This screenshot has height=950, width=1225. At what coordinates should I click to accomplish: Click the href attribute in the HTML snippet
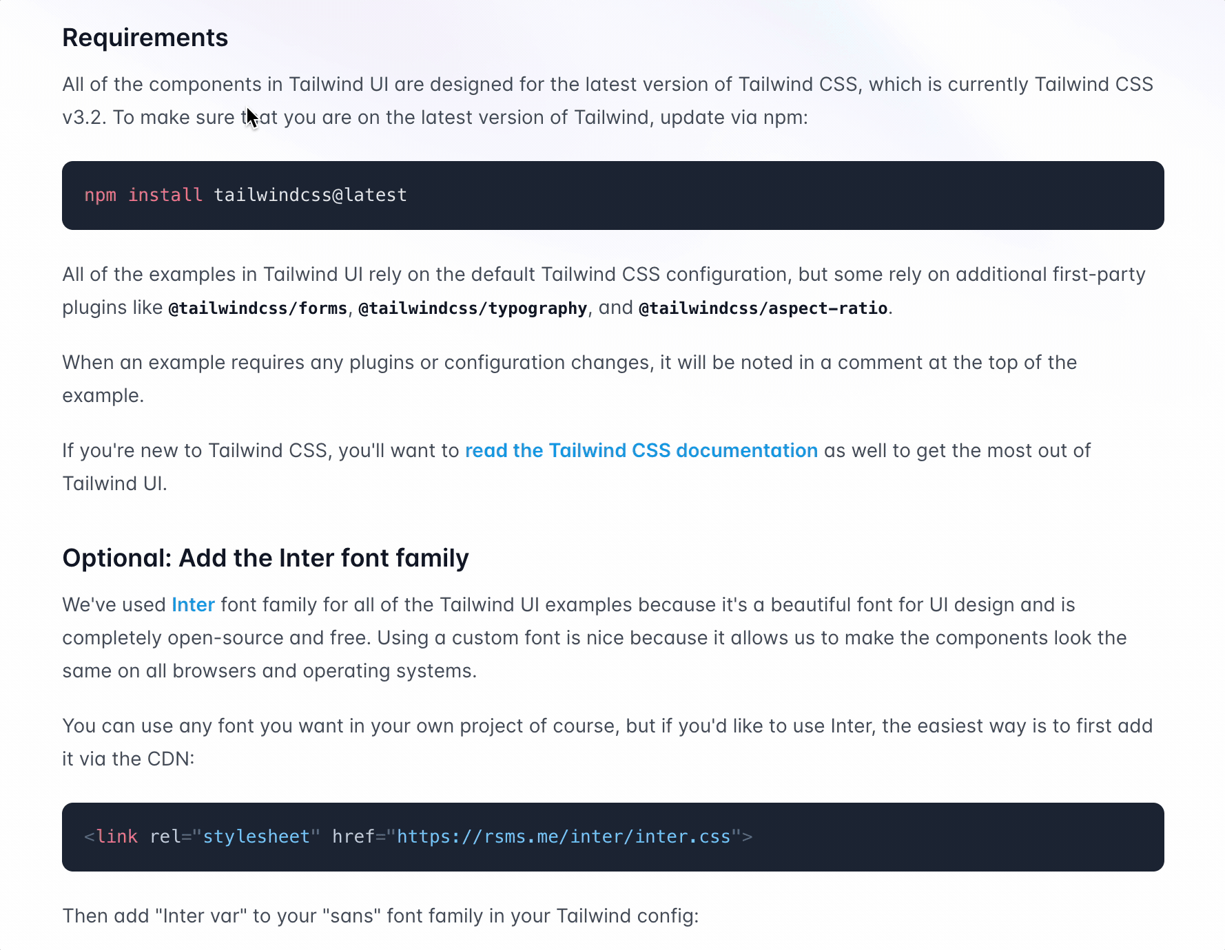353,837
